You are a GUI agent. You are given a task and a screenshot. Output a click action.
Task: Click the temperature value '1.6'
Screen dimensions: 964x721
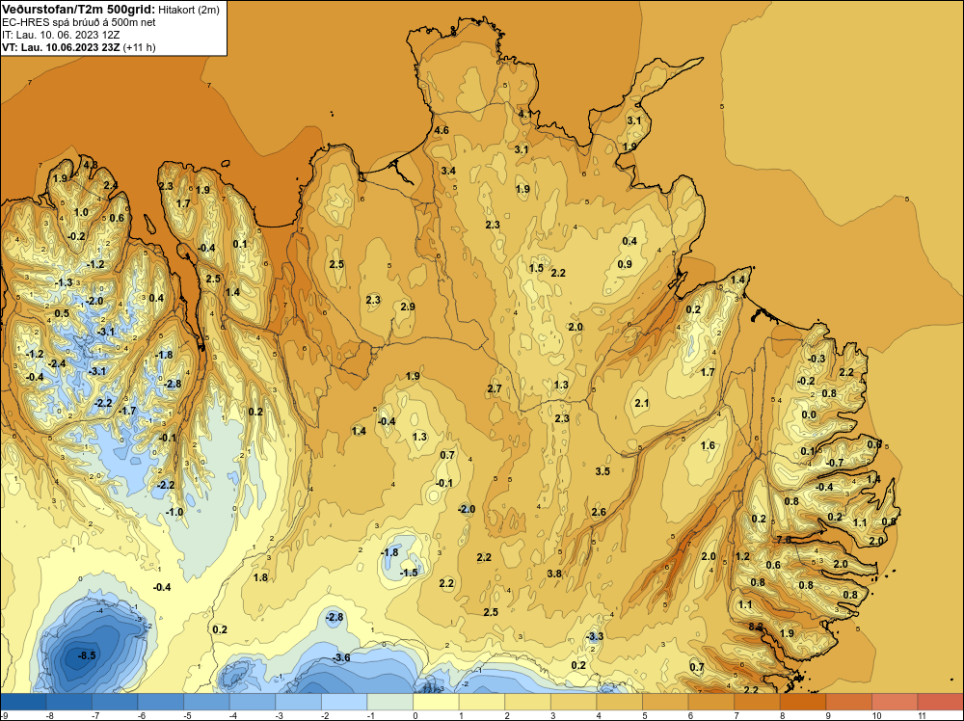tap(708, 445)
